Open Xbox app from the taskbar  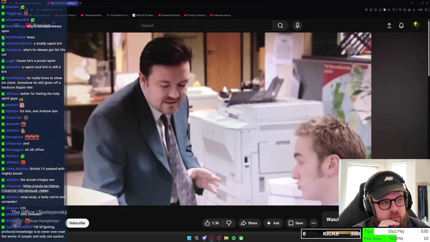pyautogui.click(x=241, y=238)
